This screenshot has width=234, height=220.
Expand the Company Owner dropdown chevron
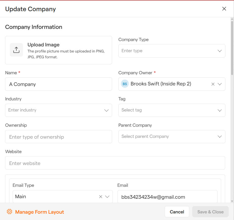click(x=220, y=84)
